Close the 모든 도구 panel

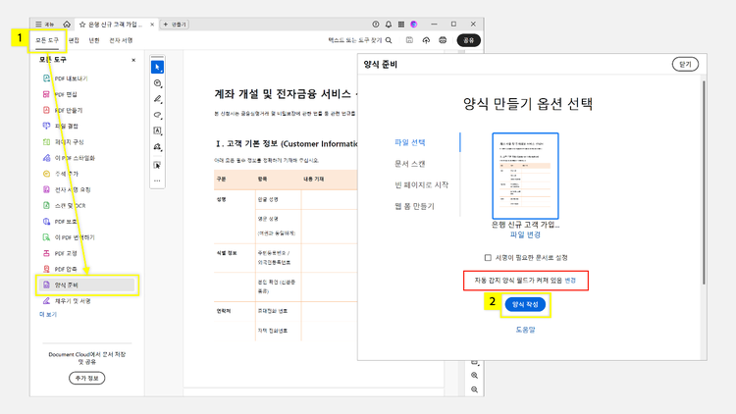pyautogui.click(x=133, y=60)
